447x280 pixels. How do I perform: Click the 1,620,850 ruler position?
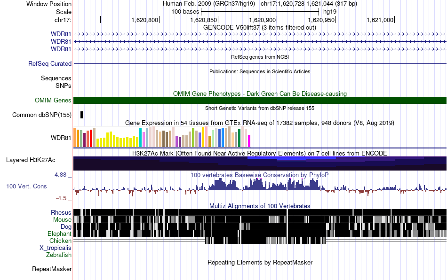(x=204, y=20)
